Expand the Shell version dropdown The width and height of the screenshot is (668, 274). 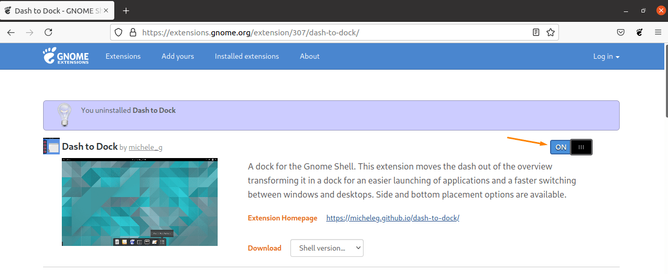click(327, 248)
